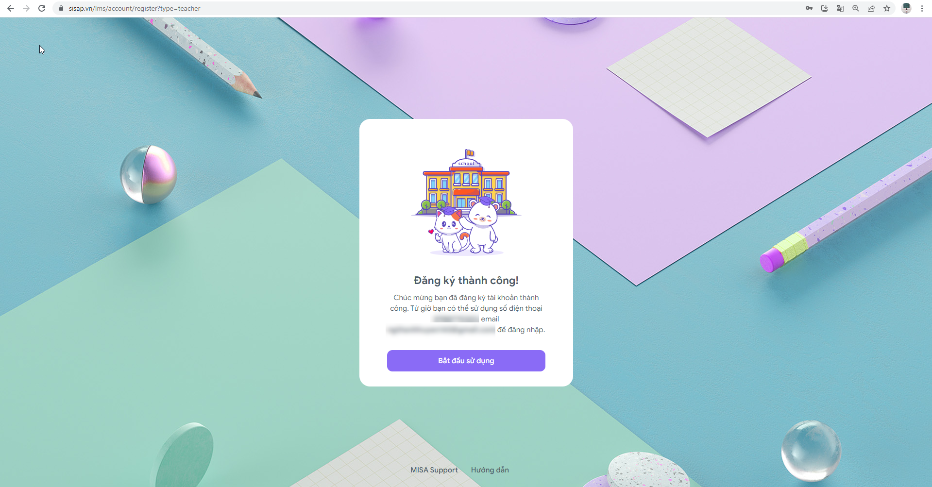
Task: Click the school and cats illustration
Action: pyautogui.click(x=466, y=202)
